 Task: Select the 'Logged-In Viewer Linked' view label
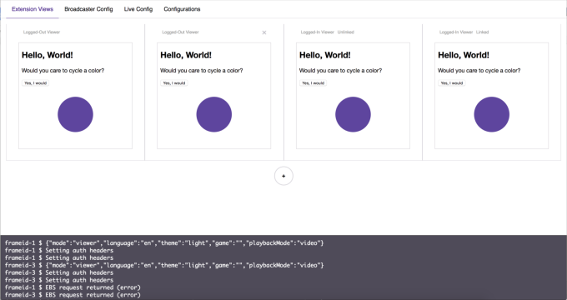pyautogui.click(x=464, y=32)
